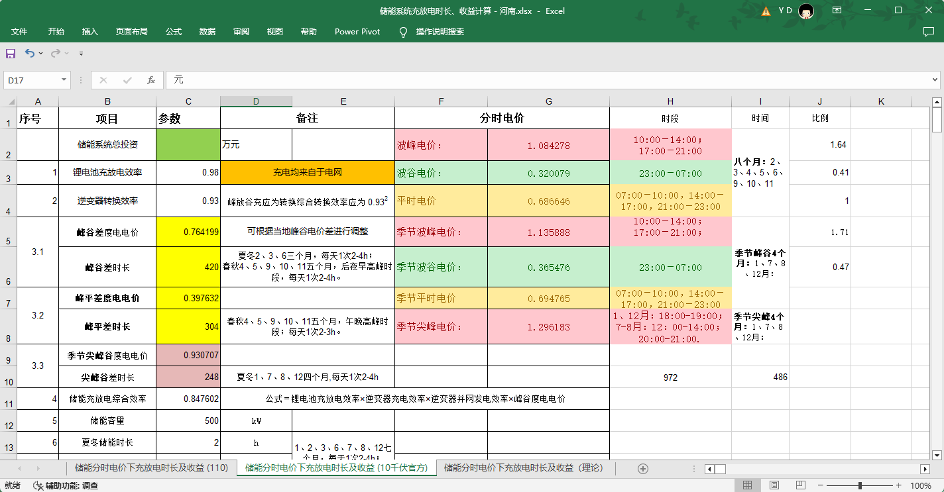Viewport: 944px width, 492px height.
Task: Click the New Sheet plus icon
Action: 642,469
